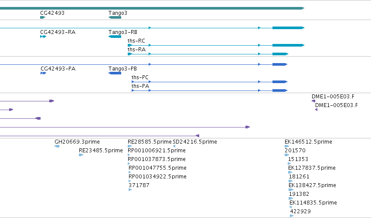Click the 422929 feature label

pos(300,211)
